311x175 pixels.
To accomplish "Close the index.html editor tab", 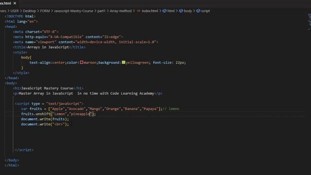I will tap(15, 3).
